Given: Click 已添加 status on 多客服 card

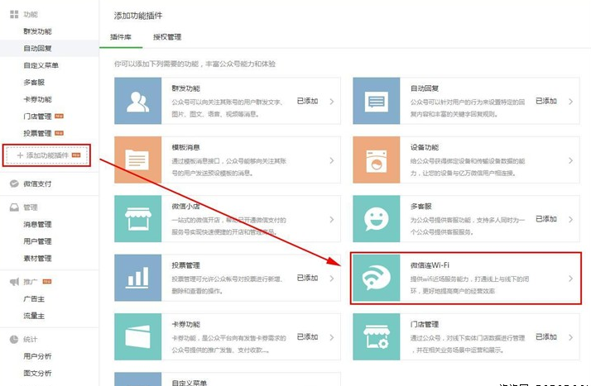Looking at the screenshot, I should click(x=546, y=219).
